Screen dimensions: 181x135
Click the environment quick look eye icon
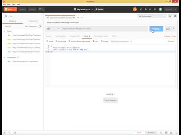point(170,16)
